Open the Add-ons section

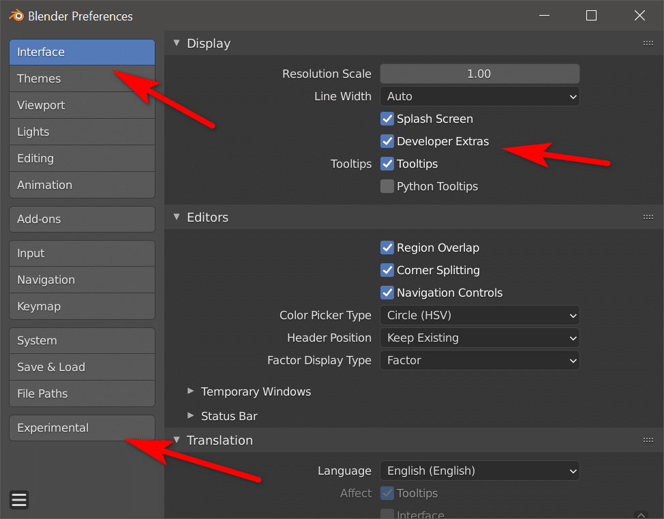coord(82,219)
